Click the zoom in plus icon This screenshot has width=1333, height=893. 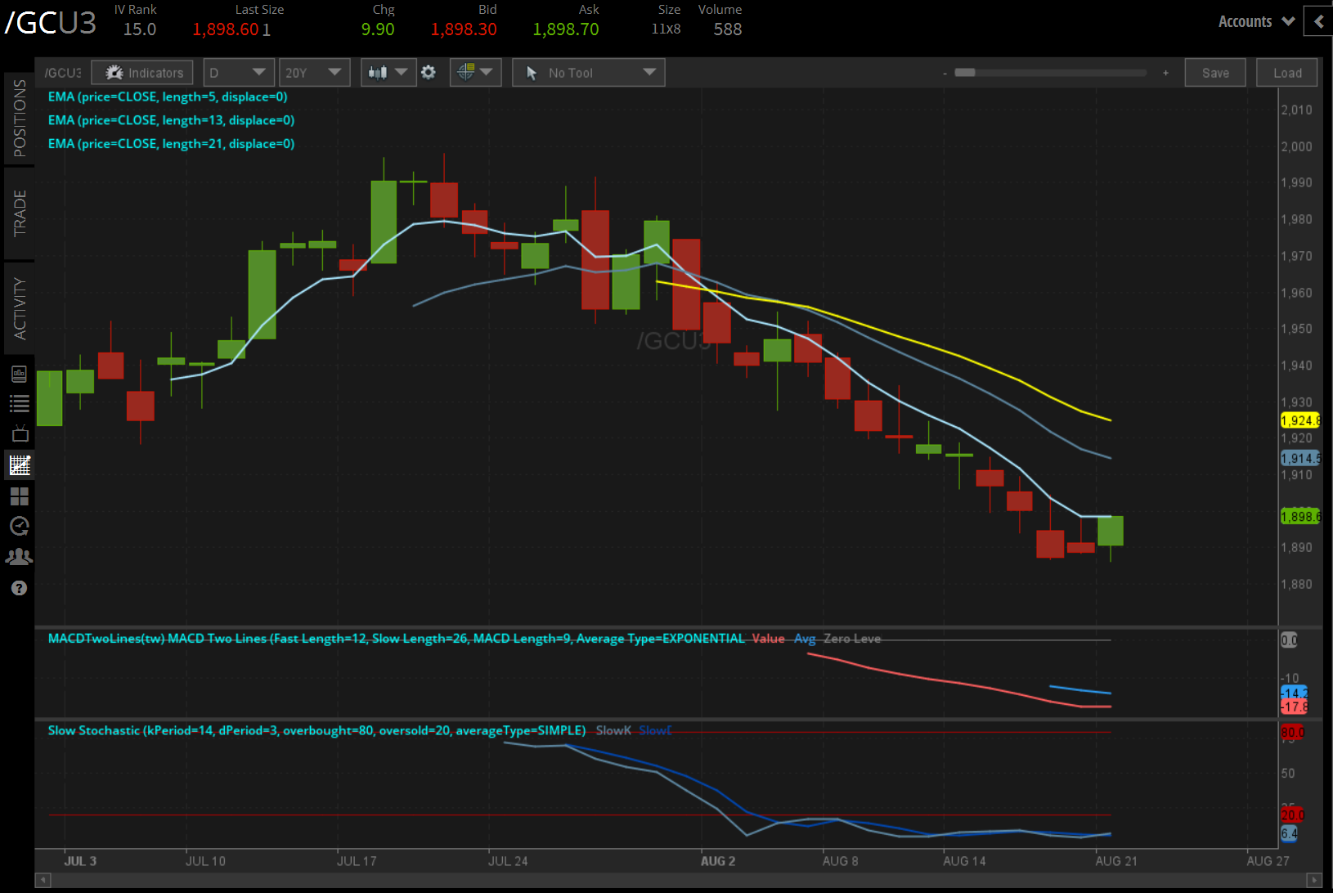click(1165, 73)
